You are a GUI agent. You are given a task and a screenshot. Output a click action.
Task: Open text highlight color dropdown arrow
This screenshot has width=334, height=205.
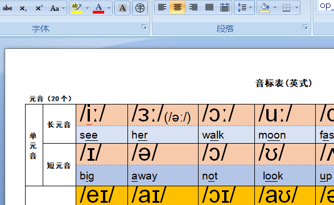[87, 8]
